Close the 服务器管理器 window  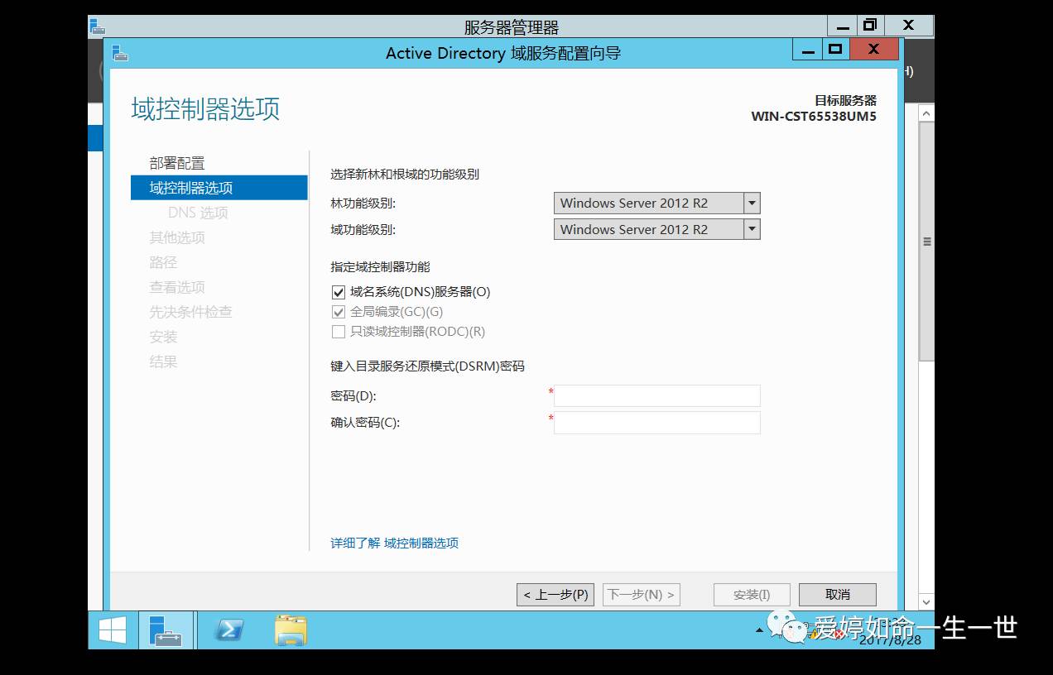(x=907, y=25)
